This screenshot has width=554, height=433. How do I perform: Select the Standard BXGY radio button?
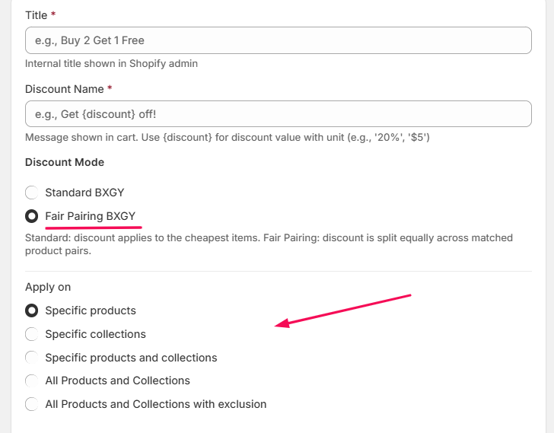coord(31,193)
